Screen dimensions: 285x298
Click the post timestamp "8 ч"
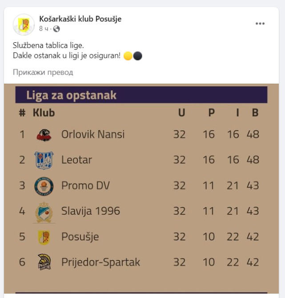tap(44, 29)
